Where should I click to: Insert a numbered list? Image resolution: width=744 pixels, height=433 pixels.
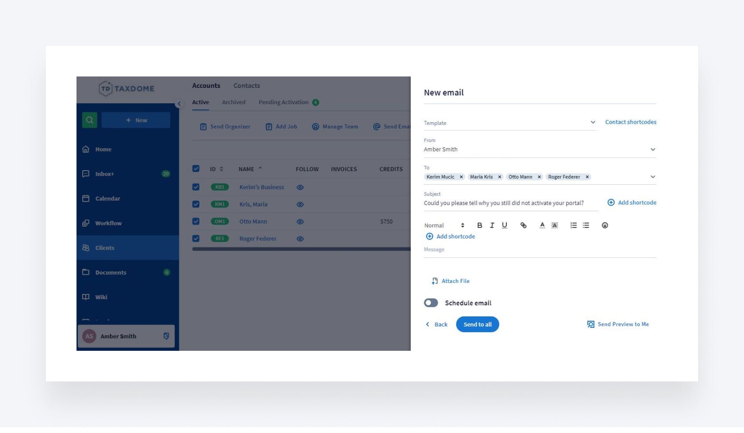coord(573,226)
